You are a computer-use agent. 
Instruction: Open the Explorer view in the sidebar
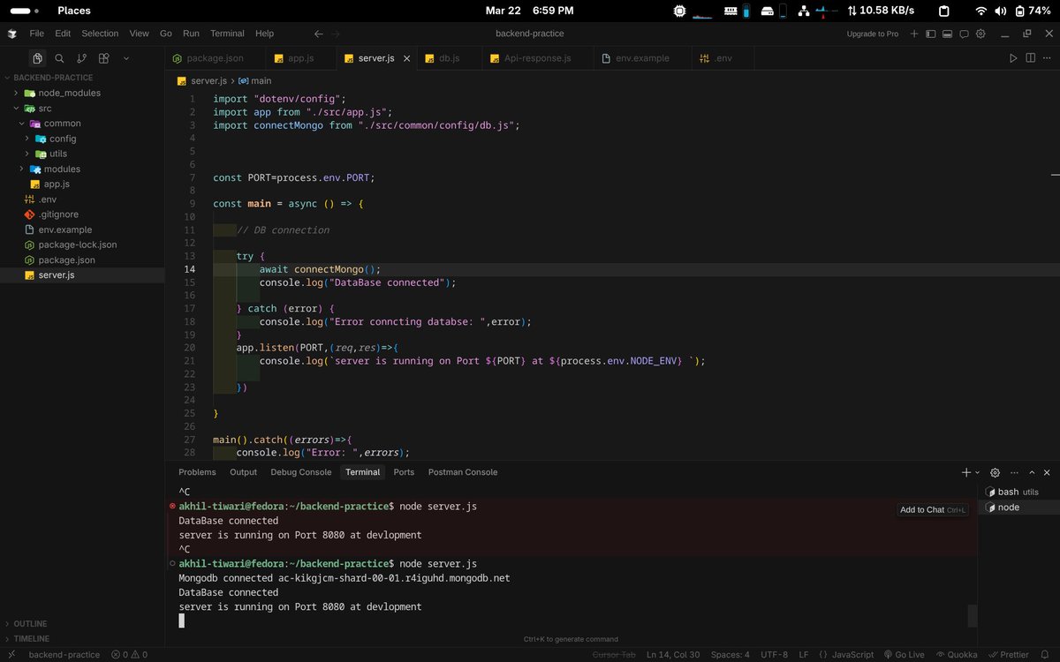[x=38, y=58]
